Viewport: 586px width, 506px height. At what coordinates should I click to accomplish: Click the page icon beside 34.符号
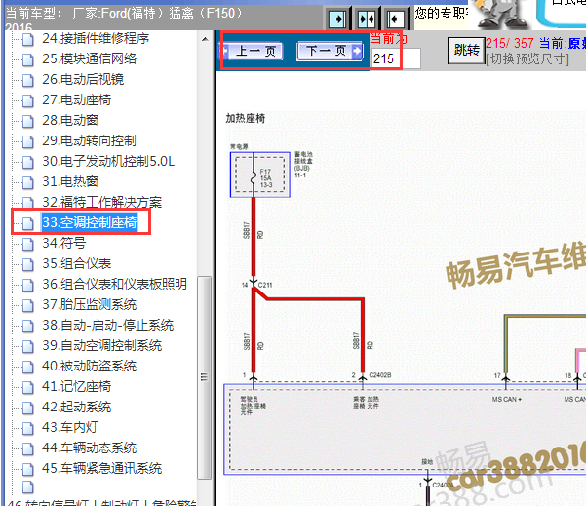click(27, 244)
